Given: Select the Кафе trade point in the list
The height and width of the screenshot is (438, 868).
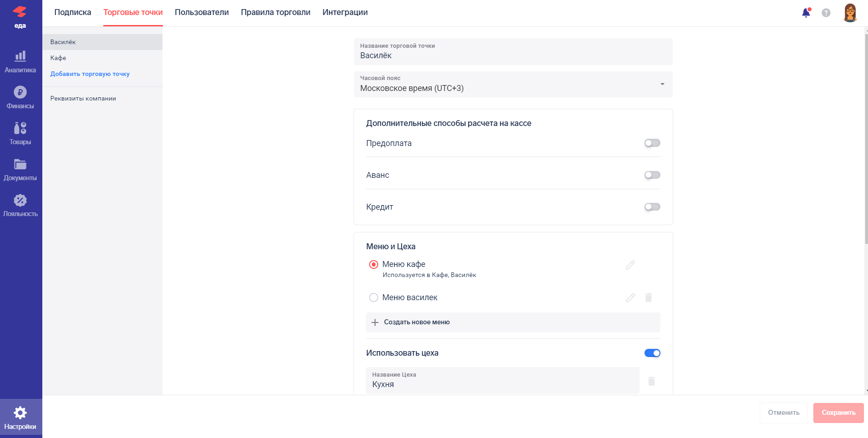Looking at the screenshot, I should coord(102,58).
